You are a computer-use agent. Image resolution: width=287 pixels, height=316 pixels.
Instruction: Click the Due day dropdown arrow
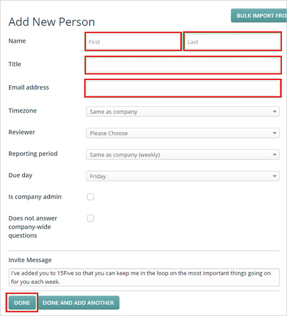coord(275,176)
